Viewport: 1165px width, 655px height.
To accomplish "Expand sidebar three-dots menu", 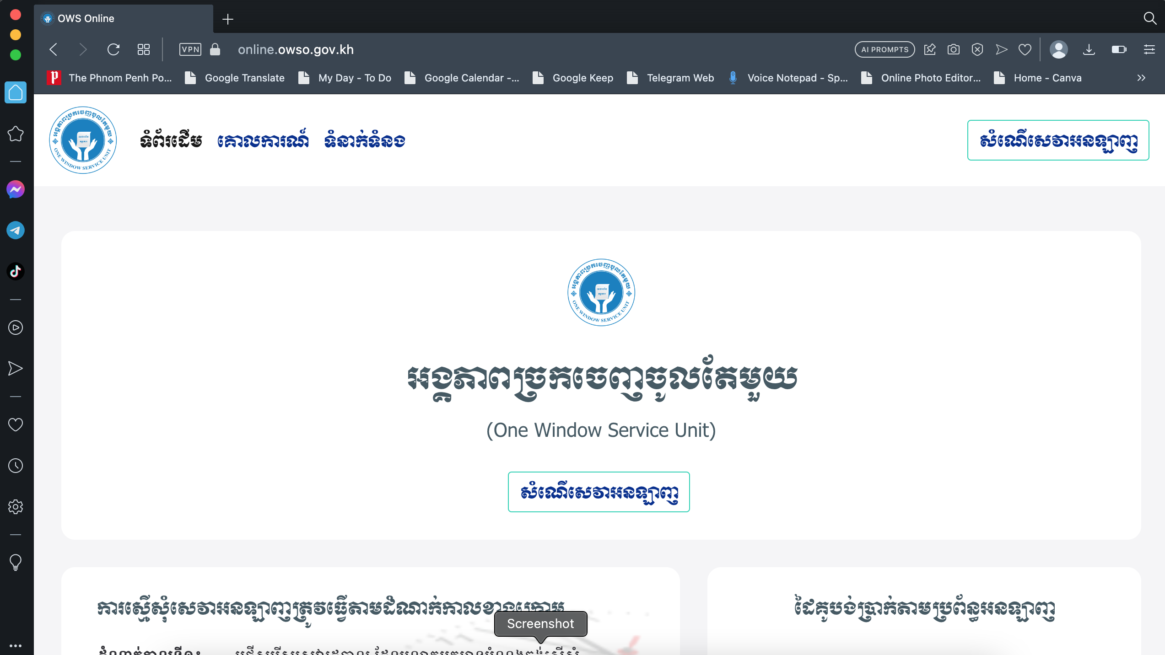I will point(16,646).
